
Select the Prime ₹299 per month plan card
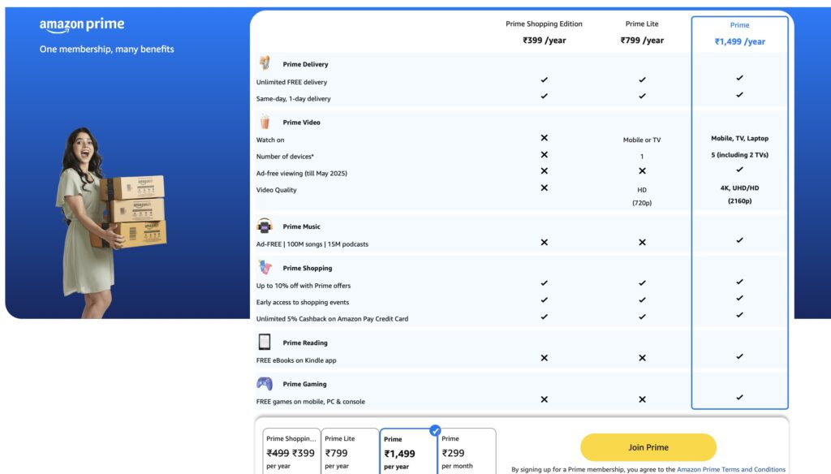(x=467, y=452)
